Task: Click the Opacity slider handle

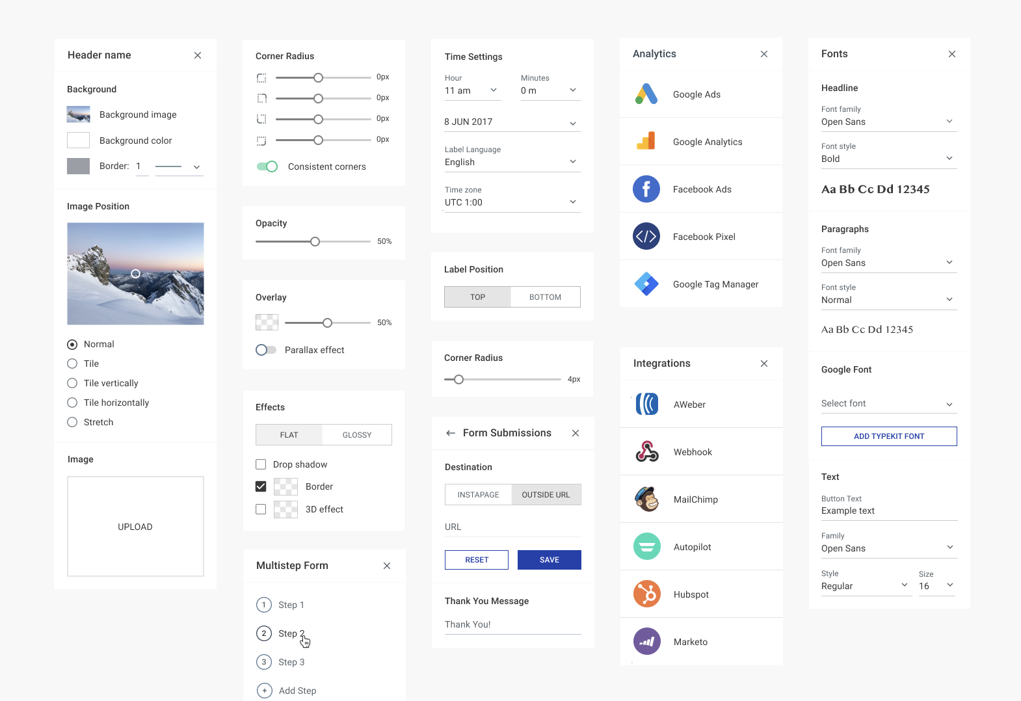Action: 315,241
